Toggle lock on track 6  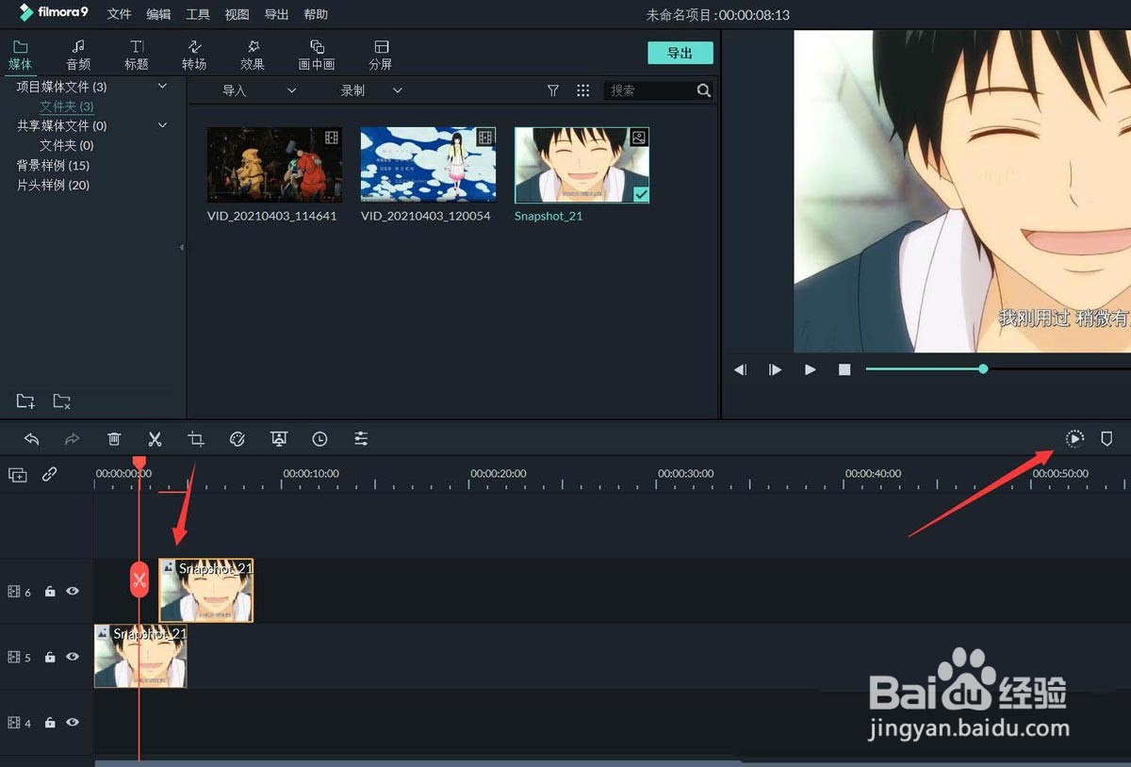[50, 592]
